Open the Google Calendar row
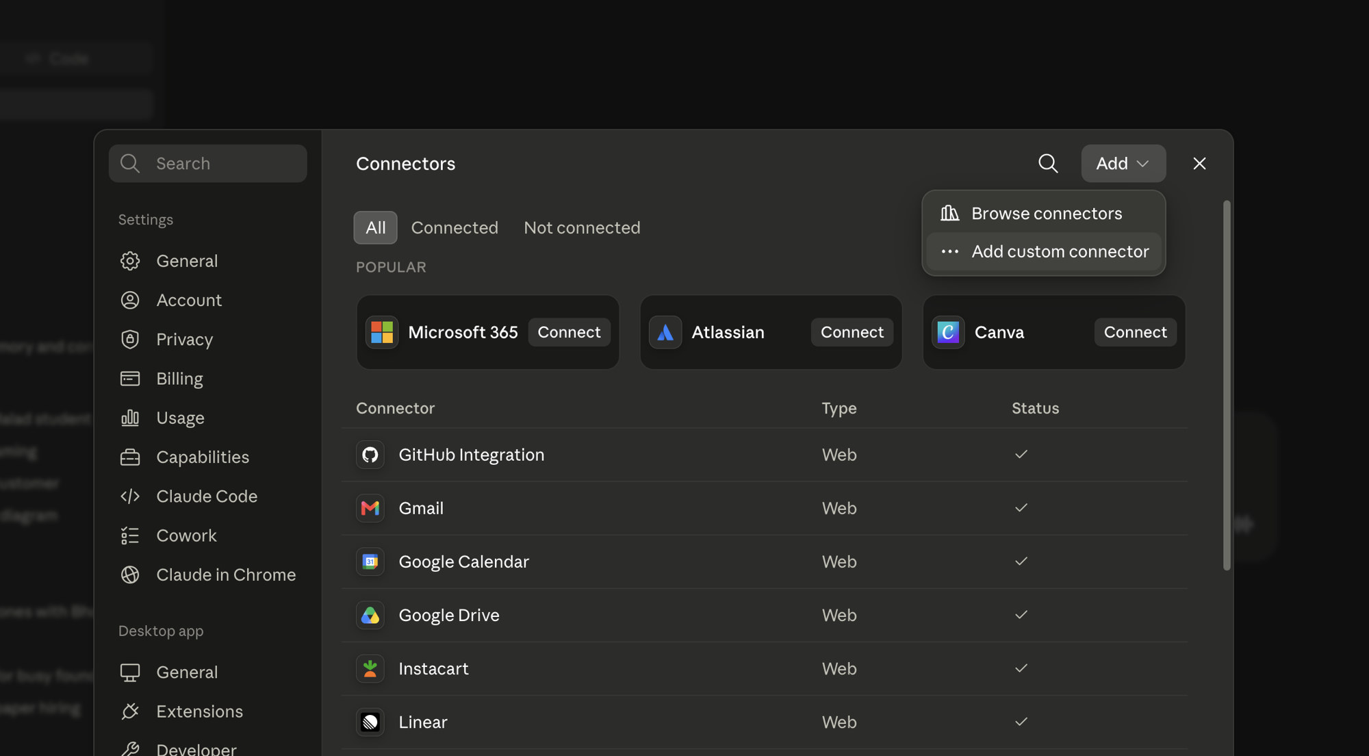 (765, 562)
